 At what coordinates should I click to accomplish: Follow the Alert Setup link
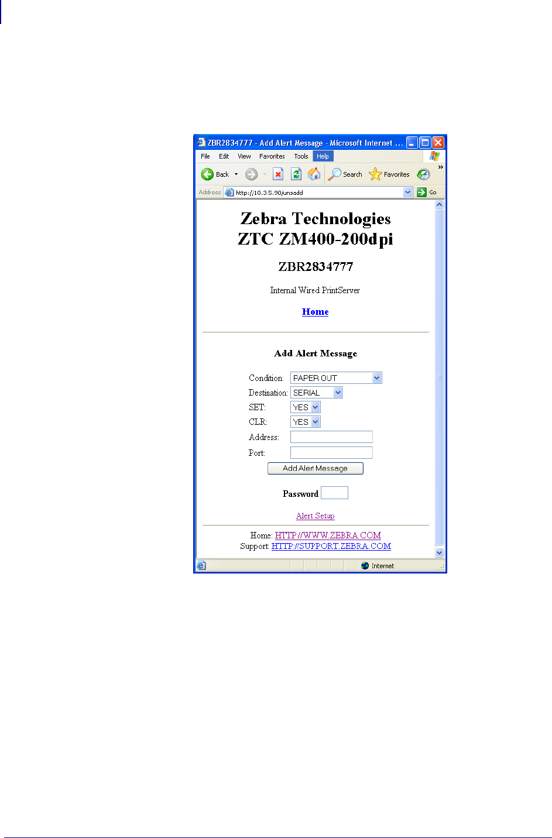316,516
